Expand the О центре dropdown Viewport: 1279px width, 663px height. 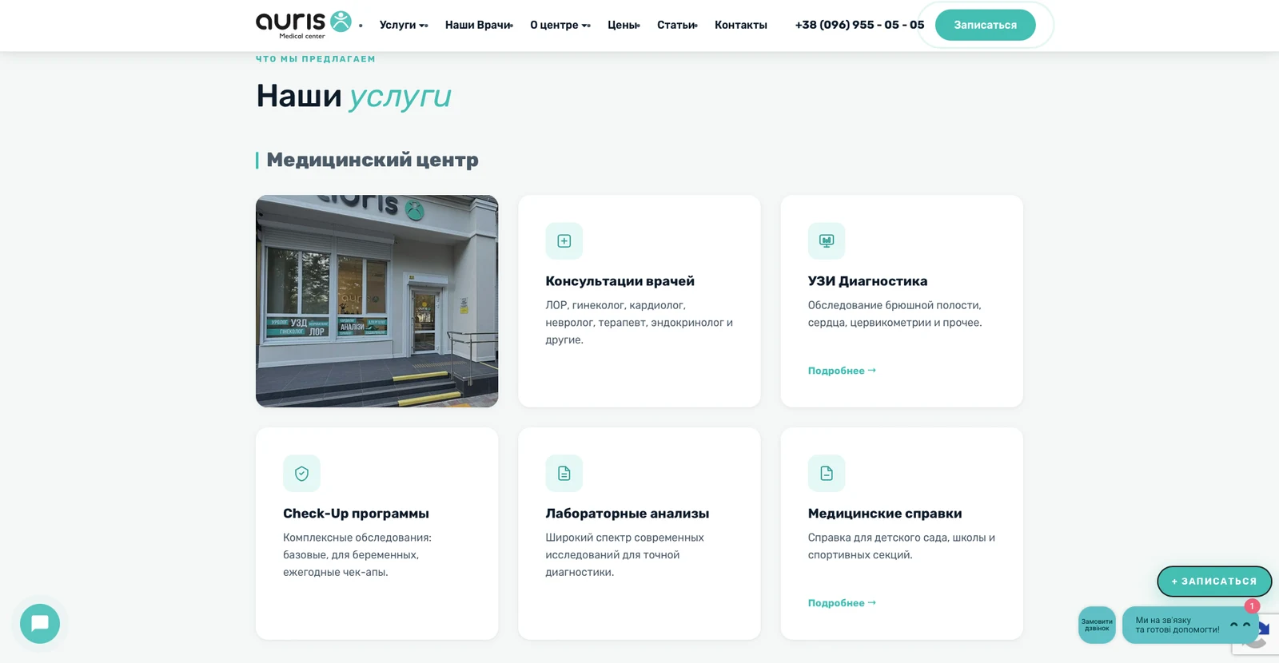(x=560, y=25)
